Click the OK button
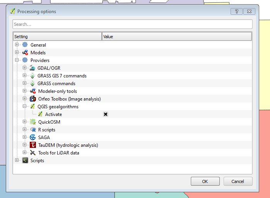 pyautogui.click(x=205, y=181)
